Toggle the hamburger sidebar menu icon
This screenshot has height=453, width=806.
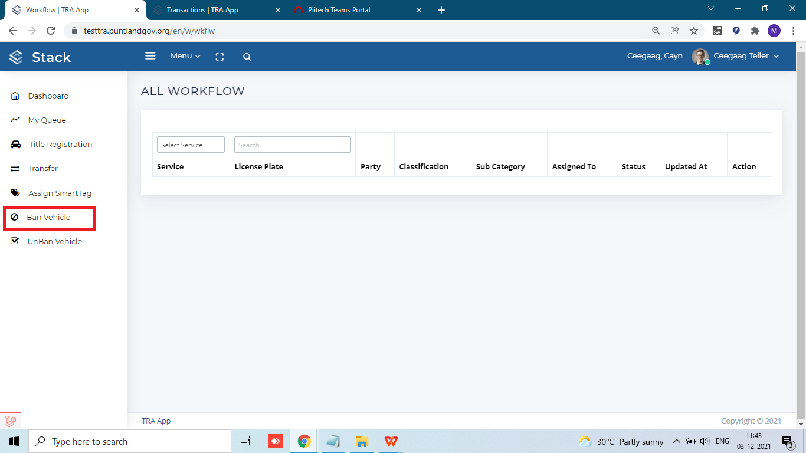pos(150,55)
